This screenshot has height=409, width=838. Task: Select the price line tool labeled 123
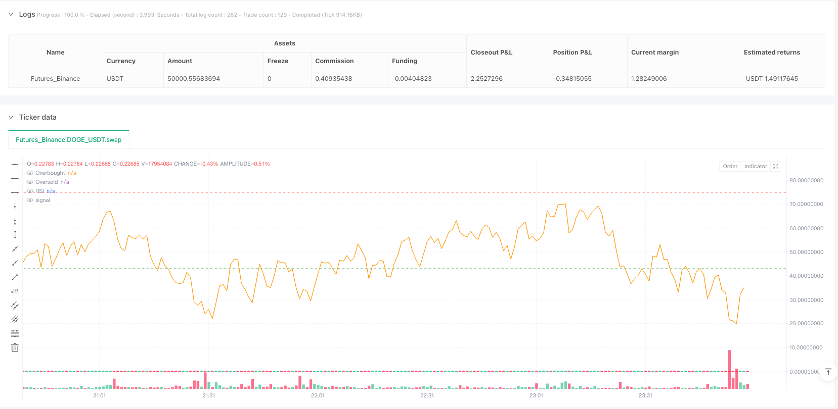coord(15,291)
